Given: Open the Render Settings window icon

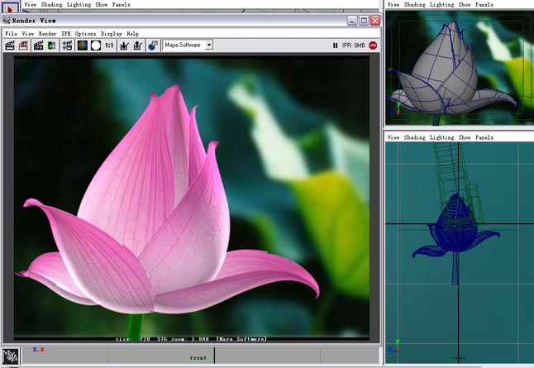Looking at the screenshot, I should click(67, 45).
